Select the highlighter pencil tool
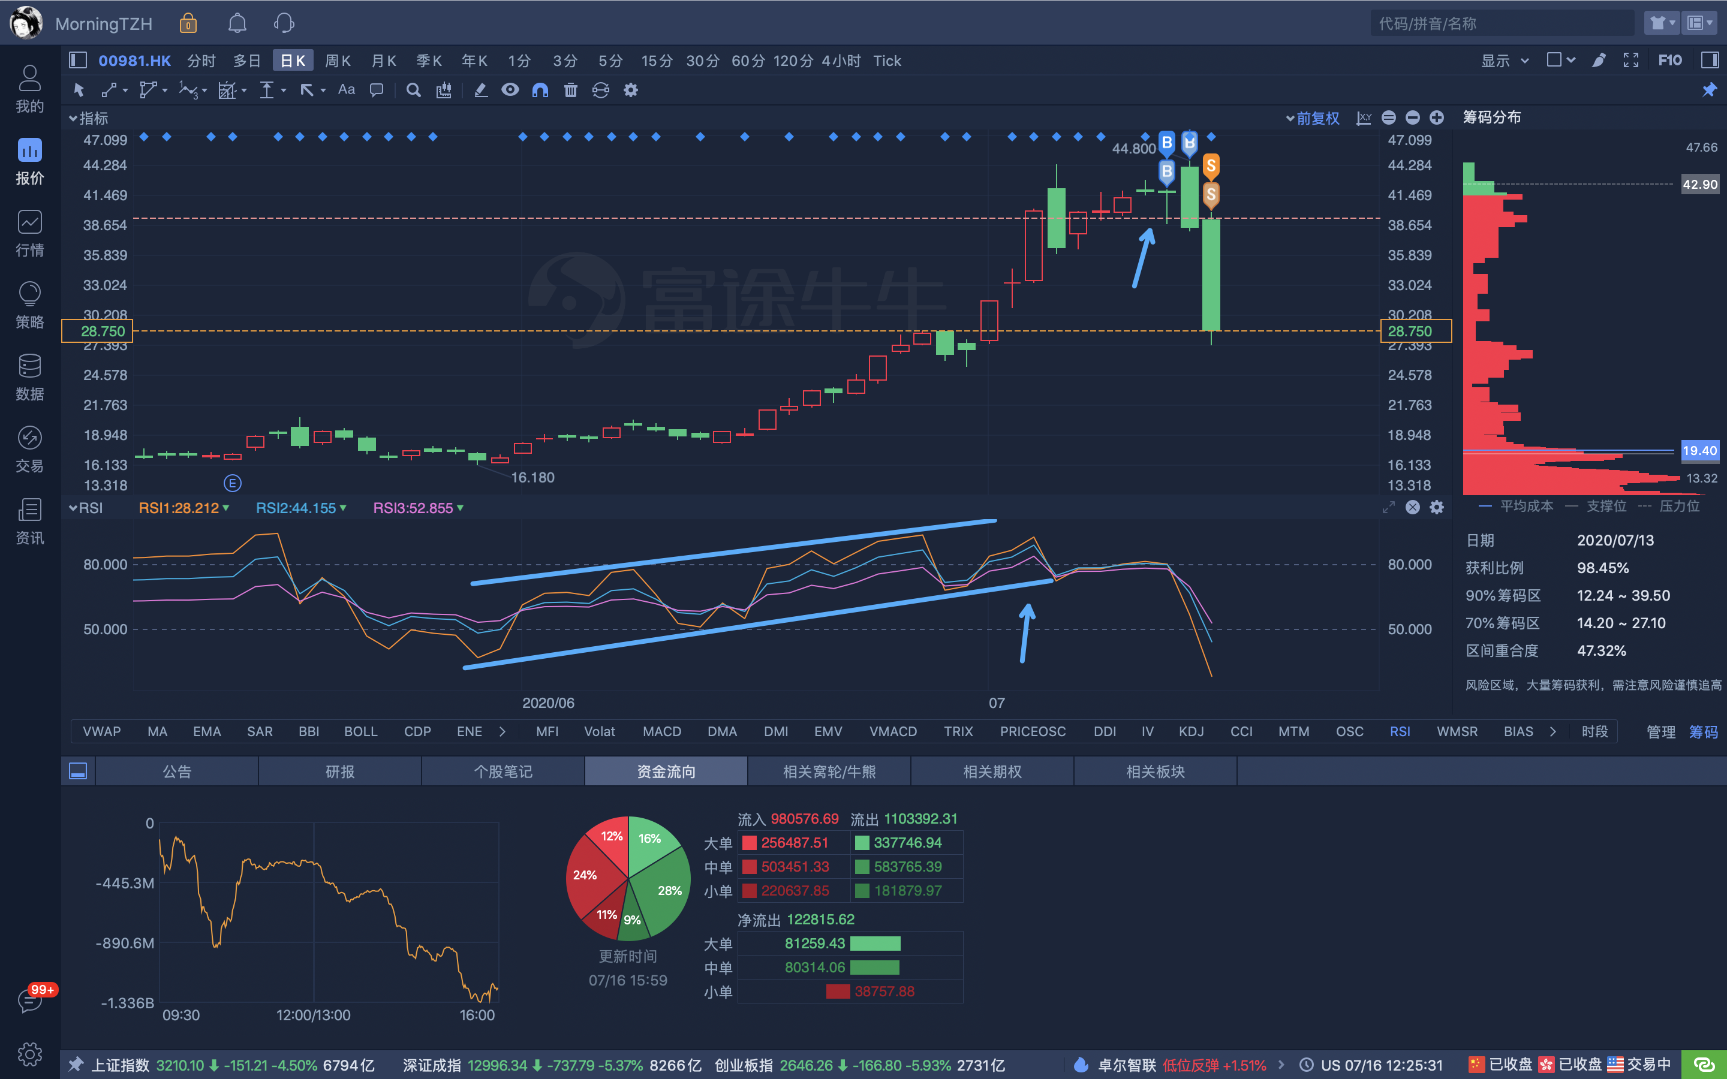The height and width of the screenshot is (1079, 1727). (x=481, y=90)
